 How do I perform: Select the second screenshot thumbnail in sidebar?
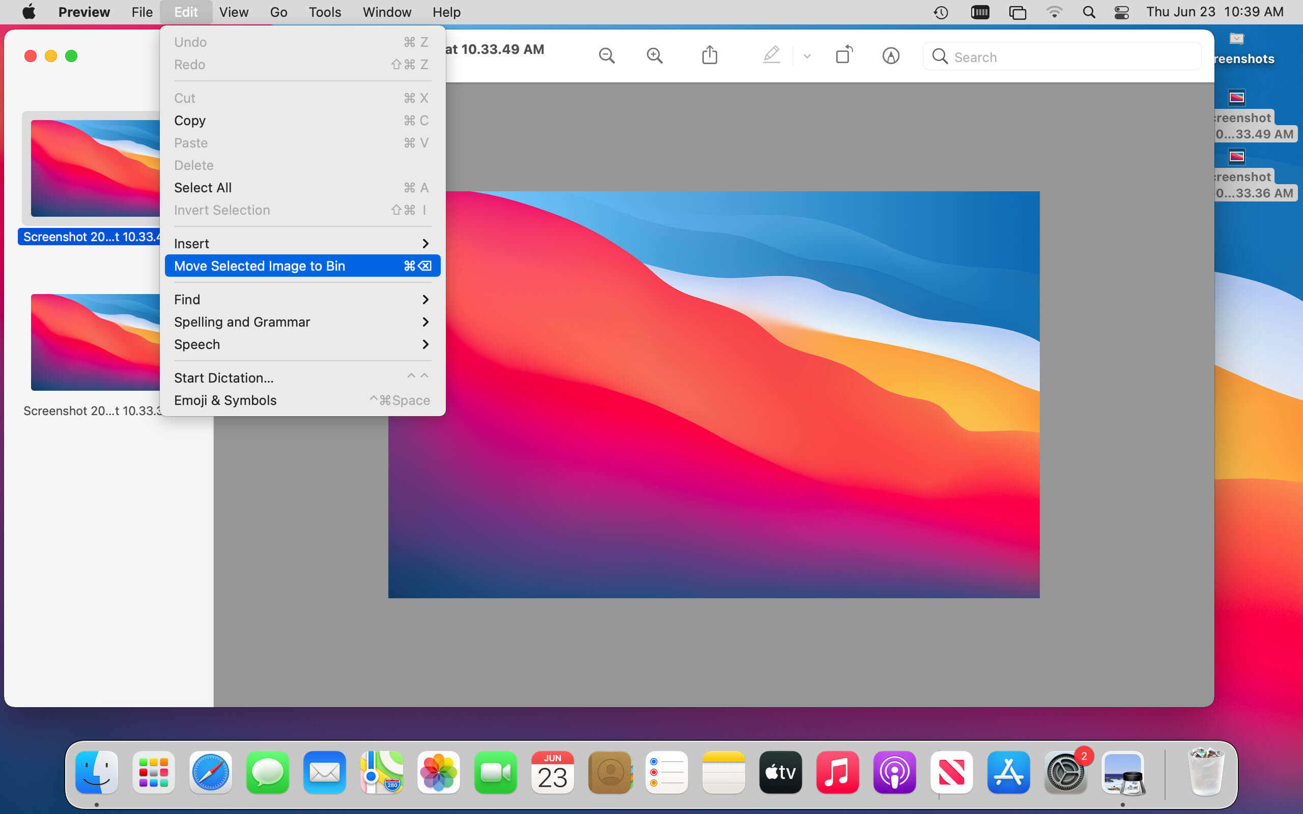point(95,342)
